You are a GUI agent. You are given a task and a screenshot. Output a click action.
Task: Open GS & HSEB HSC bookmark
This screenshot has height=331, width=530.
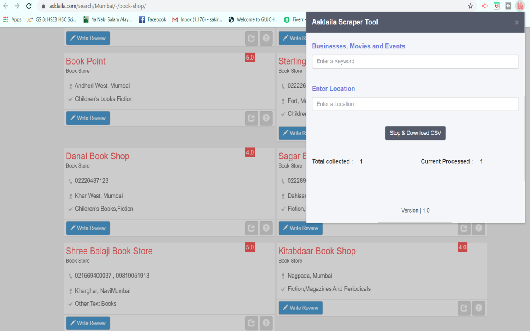point(52,19)
